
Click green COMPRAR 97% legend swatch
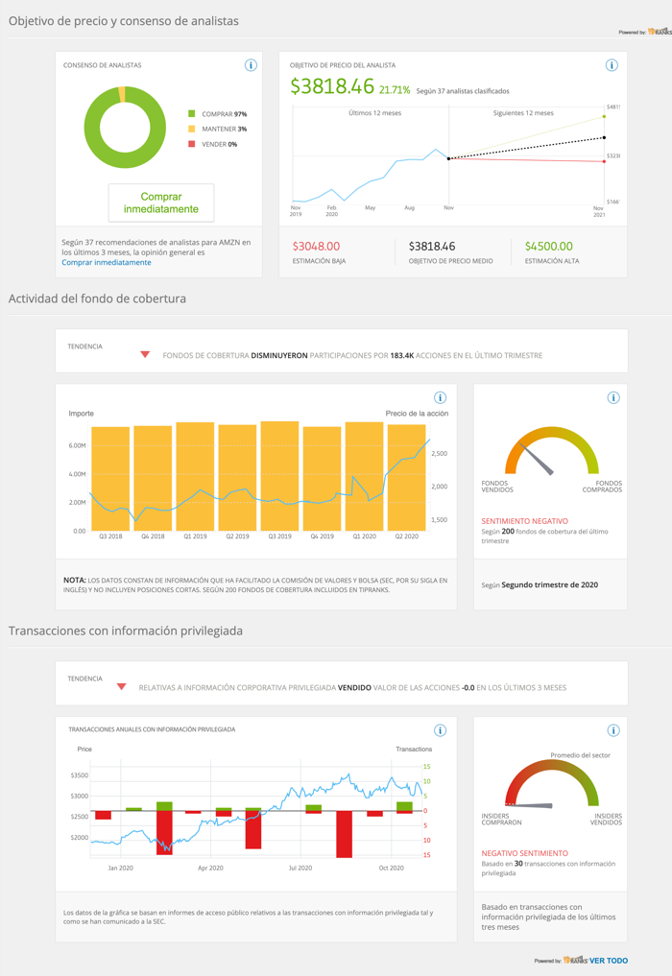(192, 114)
